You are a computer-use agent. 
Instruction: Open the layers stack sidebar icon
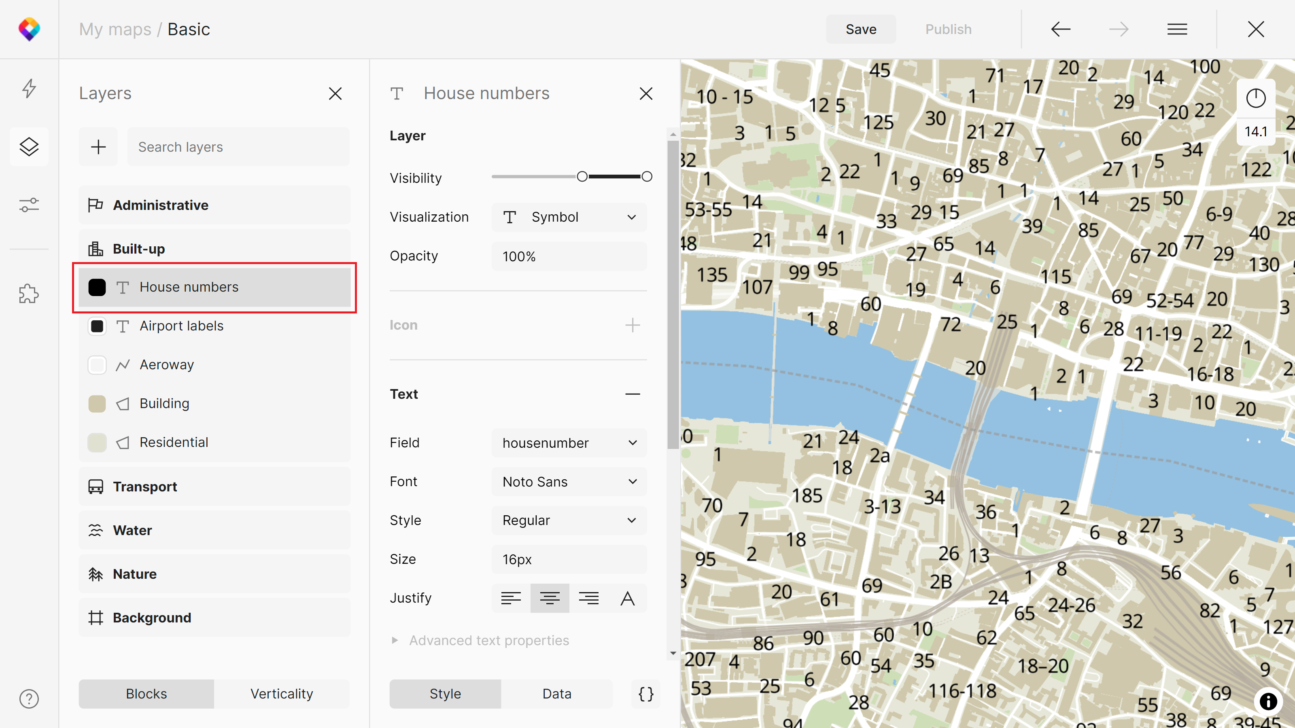29,147
